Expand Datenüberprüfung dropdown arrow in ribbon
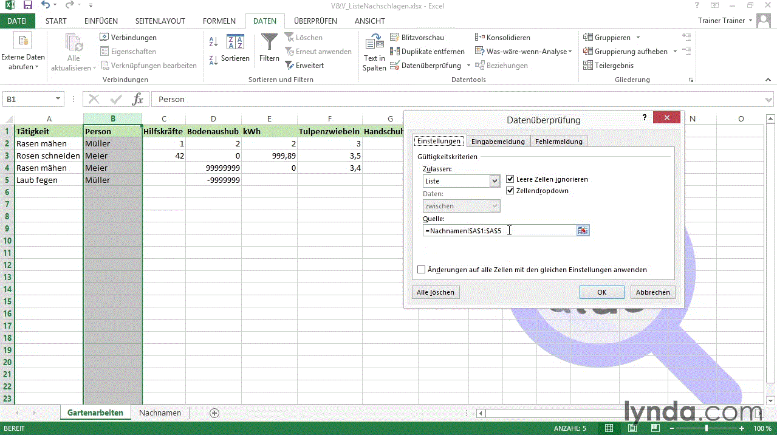 [x=468, y=66]
